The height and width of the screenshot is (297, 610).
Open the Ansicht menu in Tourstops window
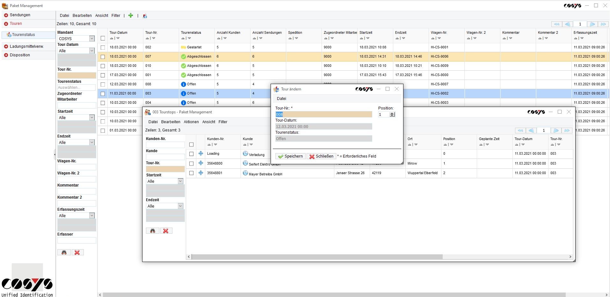click(x=209, y=122)
